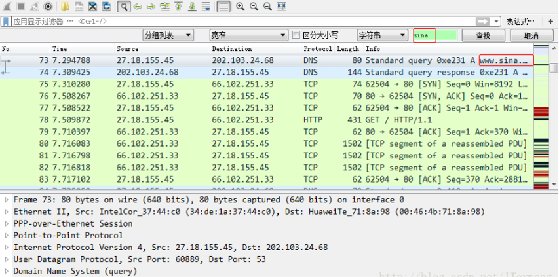The width and height of the screenshot is (559, 277).
Task: Add a filter button with plus
Action: 550,22
